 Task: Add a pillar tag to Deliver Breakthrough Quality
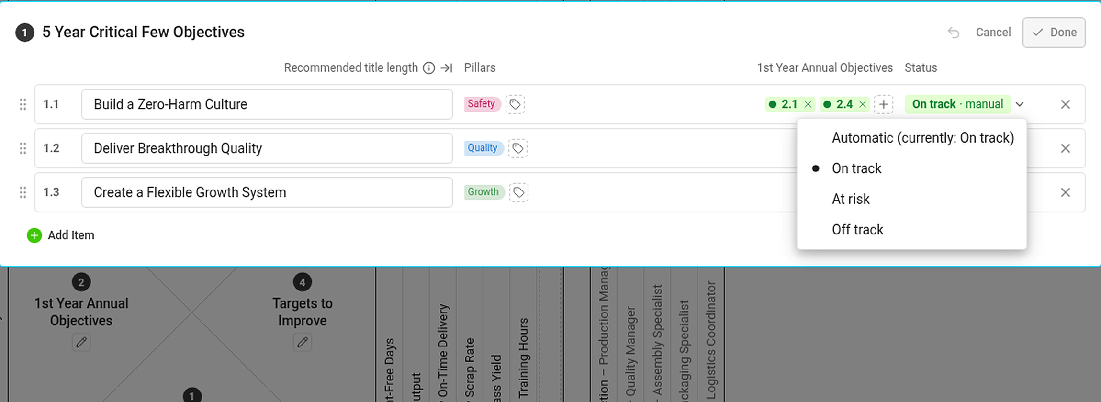tap(518, 148)
